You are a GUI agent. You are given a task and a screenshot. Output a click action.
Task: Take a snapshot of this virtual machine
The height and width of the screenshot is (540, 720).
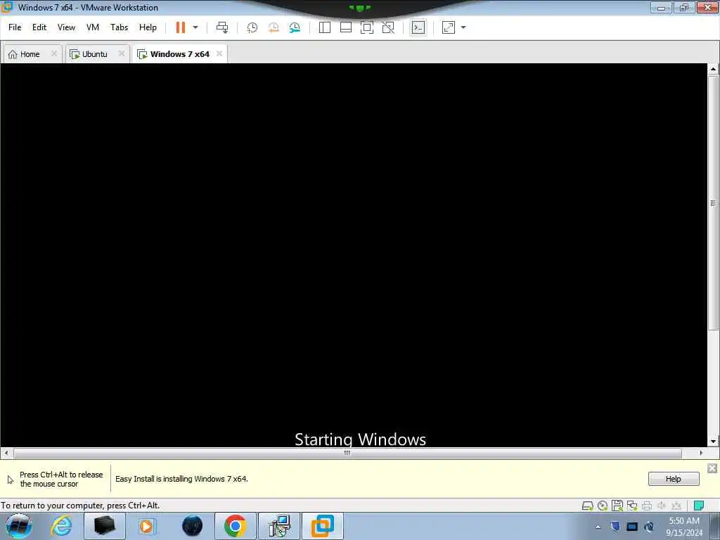click(x=252, y=27)
